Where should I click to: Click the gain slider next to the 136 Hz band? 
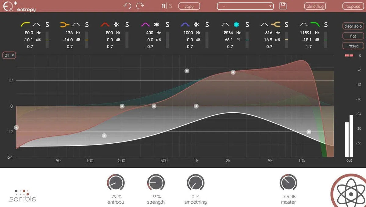click(x=87, y=40)
